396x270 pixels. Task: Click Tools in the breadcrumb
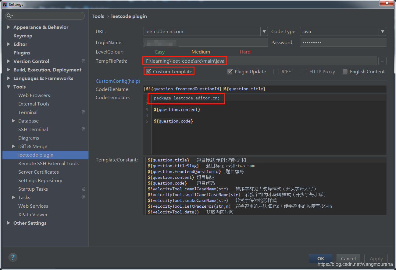point(98,16)
